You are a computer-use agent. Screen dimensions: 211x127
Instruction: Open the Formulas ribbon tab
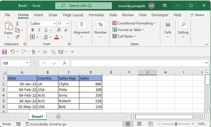[x=96, y=15]
